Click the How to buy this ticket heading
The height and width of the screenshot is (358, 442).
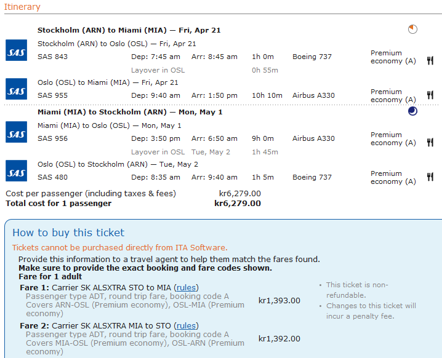click(x=68, y=233)
